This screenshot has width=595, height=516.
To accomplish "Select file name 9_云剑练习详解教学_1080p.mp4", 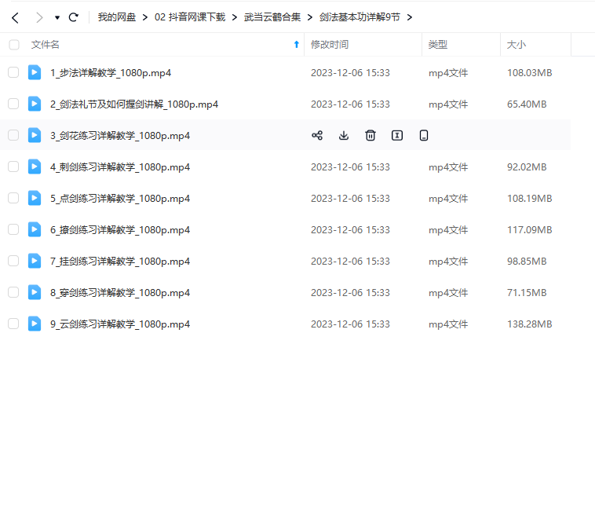I will 120,324.
